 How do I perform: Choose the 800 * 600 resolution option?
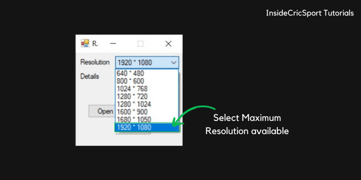point(130,81)
